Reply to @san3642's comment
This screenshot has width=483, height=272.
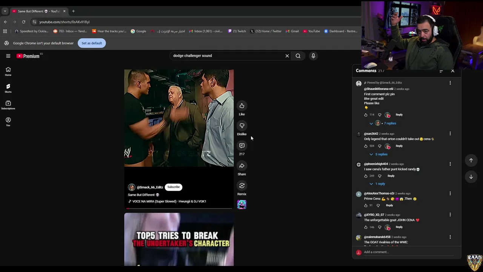click(399, 146)
